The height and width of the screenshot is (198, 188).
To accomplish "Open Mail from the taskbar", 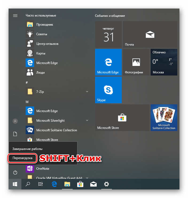I will click(93, 184).
